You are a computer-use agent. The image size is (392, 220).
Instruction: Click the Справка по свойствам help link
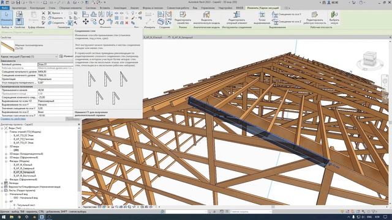coord(13,119)
